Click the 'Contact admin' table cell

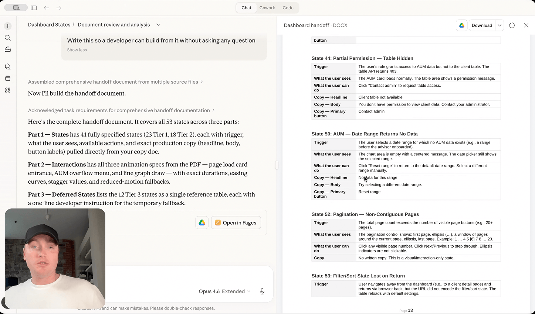(x=428, y=114)
